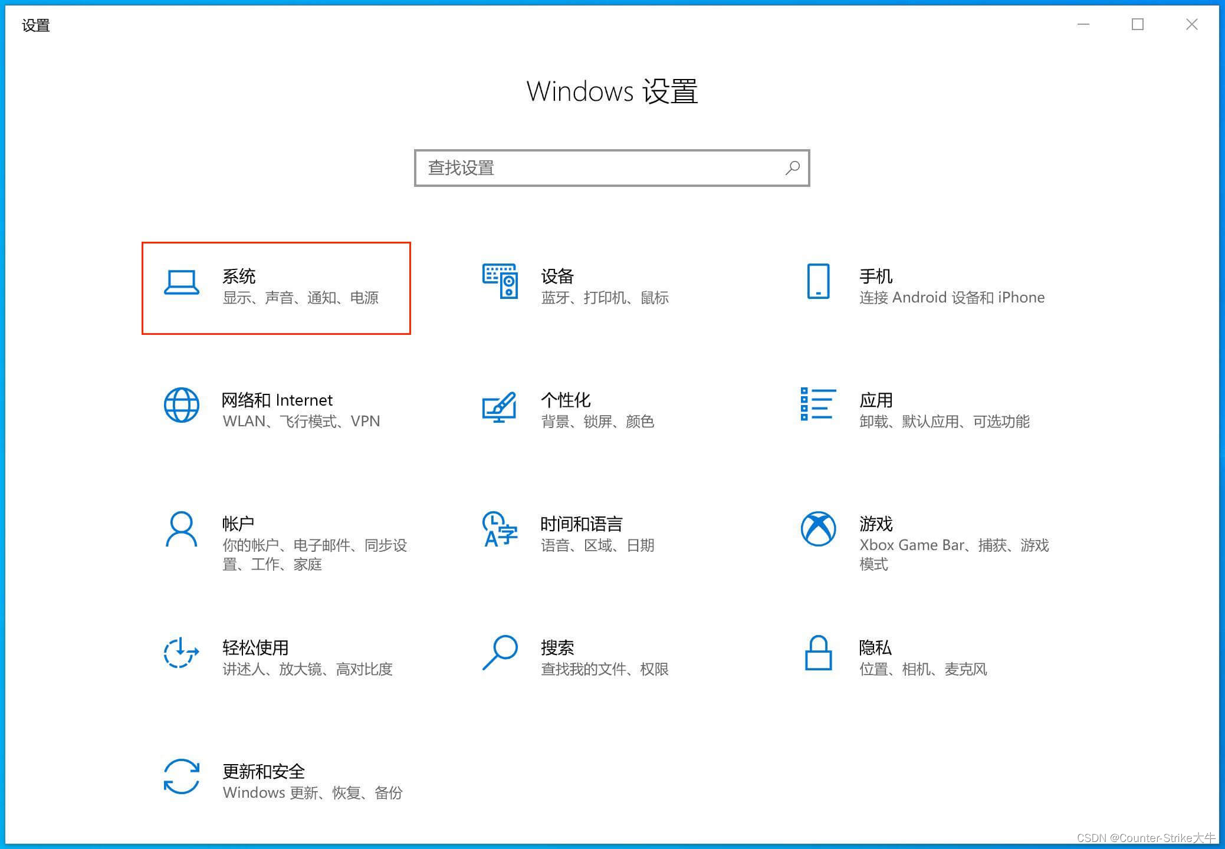The width and height of the screenshot is (1225, 849).
Task: Open 时间和语言 category label
Action: tap(581, 524)
